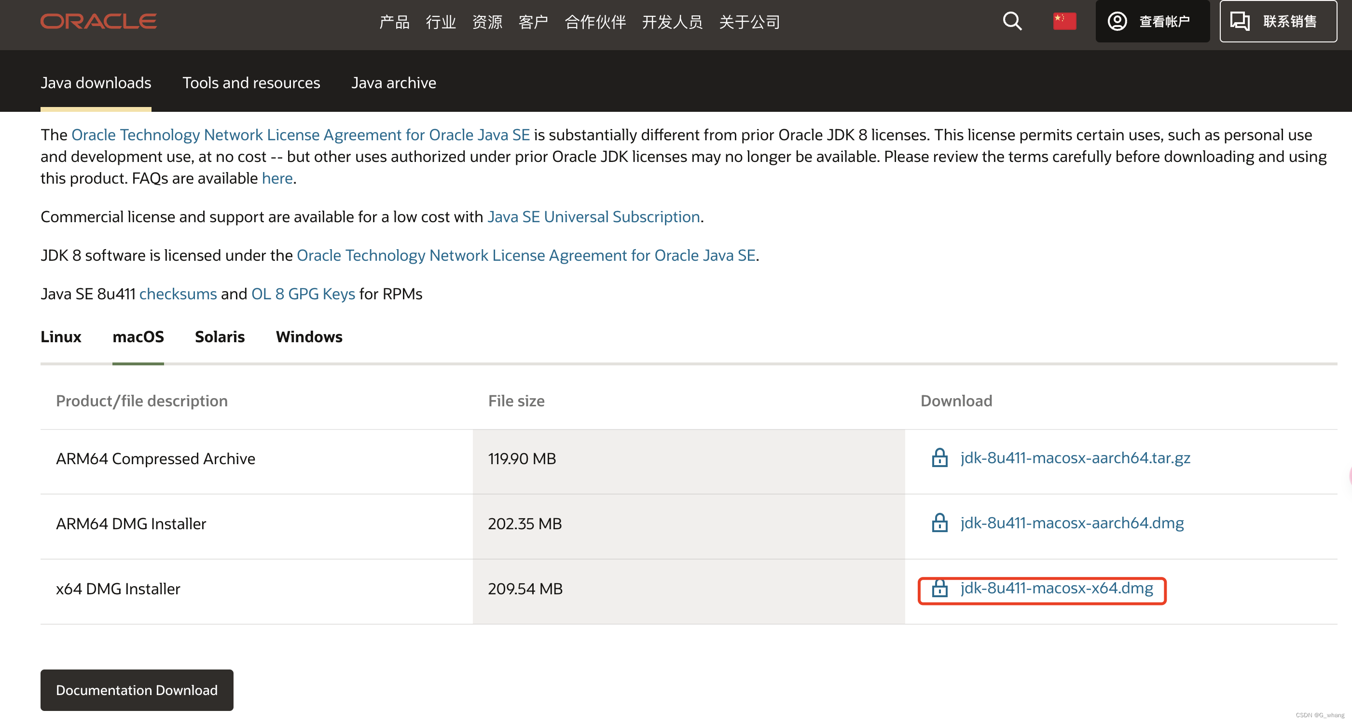Click the search icon in the top navigation
Viewport: 1352px width, 723px height.
pyautogui.click(x=1010, y=22)
